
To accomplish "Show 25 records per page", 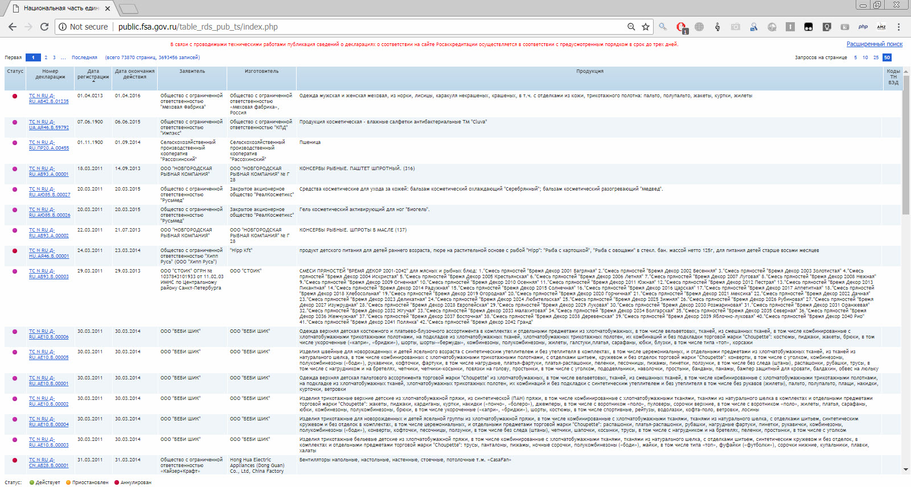I will point(876,57).
